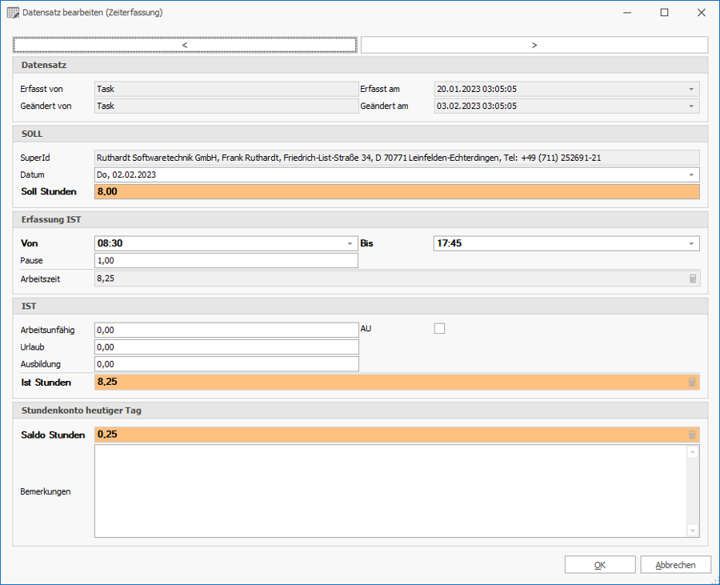
Task: Close the Datensatz bearbeiten window
Action: [701, 12]
